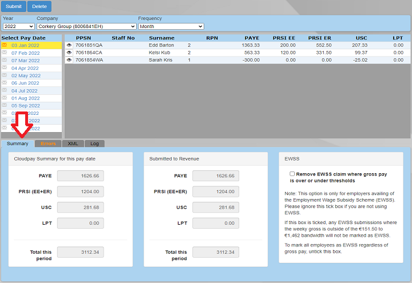Image resolution: width=412 pixels, height=283 pixels.
Task: Click envelope icon beside 06 Jun 2022
Action: [x=5, y=83]
